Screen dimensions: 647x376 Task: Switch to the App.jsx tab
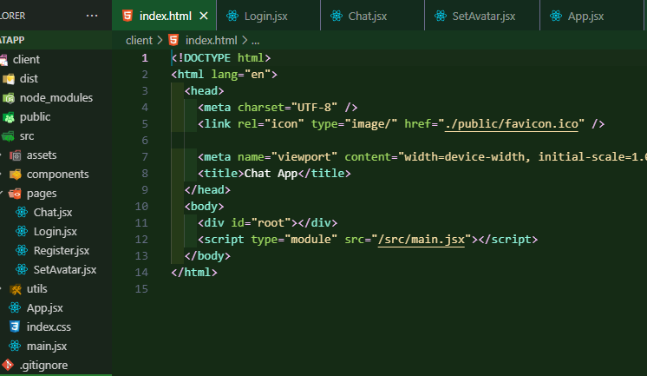[591, 16]
